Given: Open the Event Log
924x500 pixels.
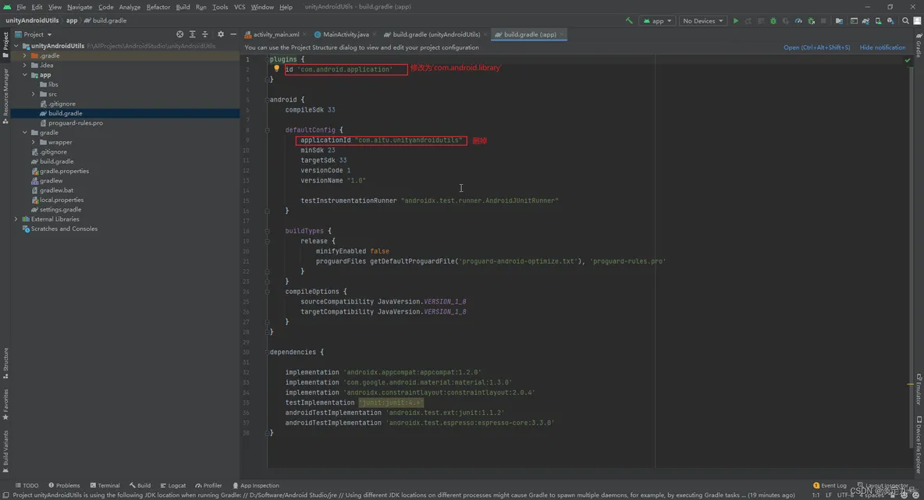Looking at the screenshot, I should 830,485.
